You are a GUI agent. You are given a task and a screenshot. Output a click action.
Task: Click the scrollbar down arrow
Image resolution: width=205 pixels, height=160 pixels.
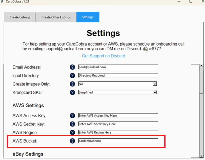tap(201, 156)
